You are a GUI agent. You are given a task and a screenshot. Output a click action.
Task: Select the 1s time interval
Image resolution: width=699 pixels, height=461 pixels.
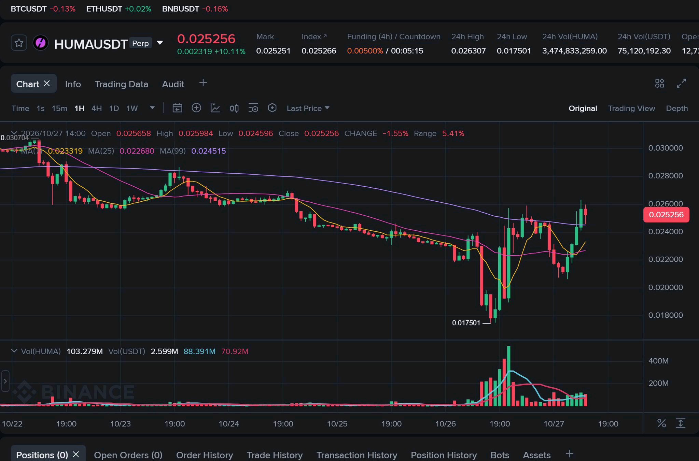tap(40, 108)
